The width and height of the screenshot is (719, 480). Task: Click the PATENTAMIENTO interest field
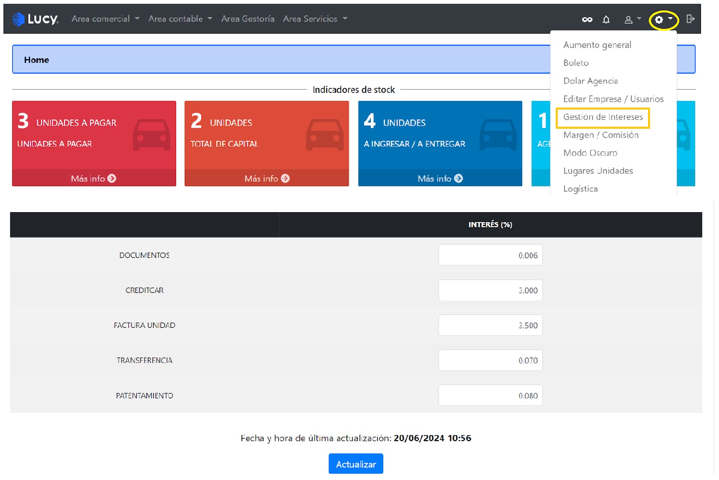tap(490, 395)
